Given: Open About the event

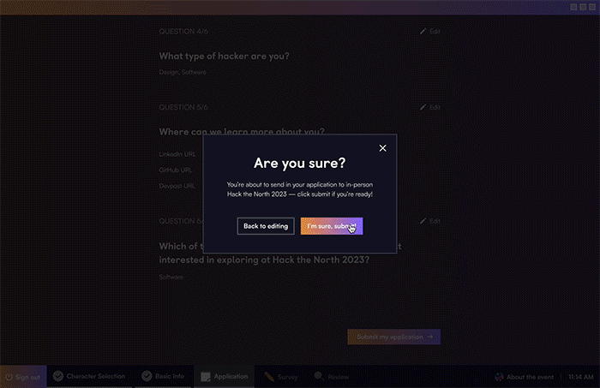Looking at the screenshot, I should point(525,377).
